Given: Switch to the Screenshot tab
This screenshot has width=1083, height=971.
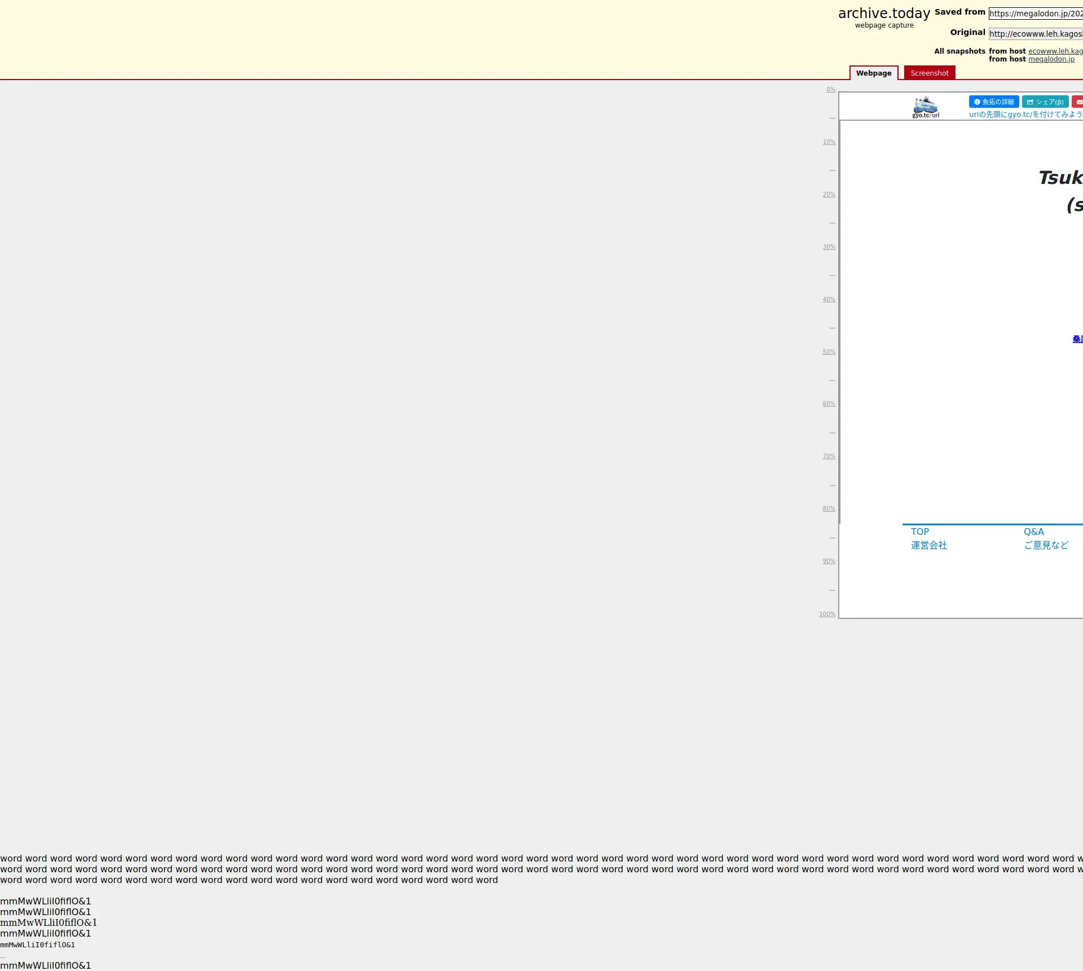Looking at the screenshot, I should tap(929, 73).
